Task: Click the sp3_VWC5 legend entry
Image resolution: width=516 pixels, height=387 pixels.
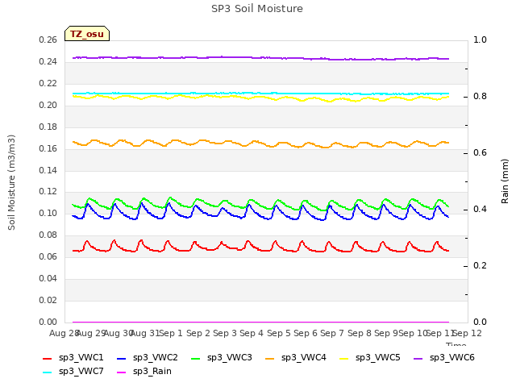Action: tap(370, 358)
